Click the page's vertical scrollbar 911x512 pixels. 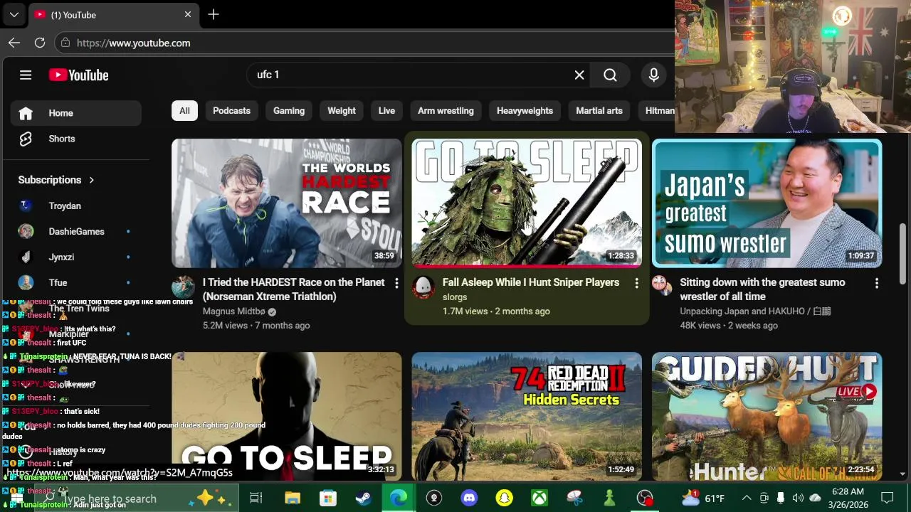tap(903, 255)
